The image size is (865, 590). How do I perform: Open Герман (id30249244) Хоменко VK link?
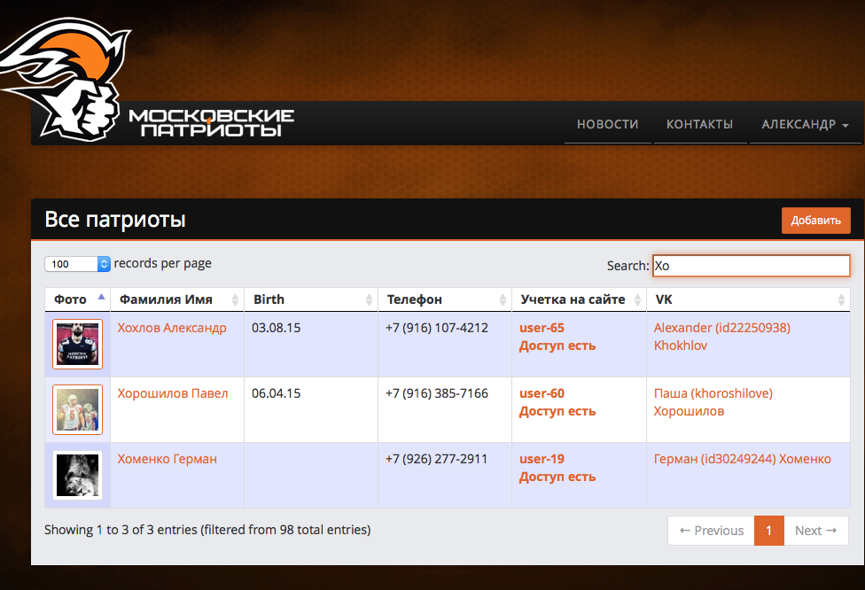point(743,459)
